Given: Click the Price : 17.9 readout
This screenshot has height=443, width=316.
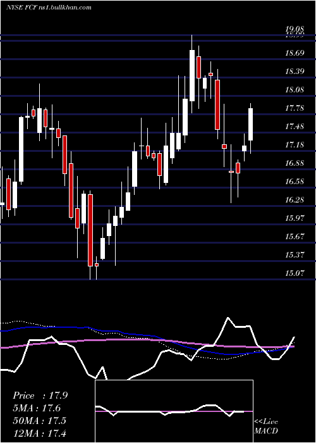Looking at the screenshot, I should pyautogui.click(x=40, y=396).
